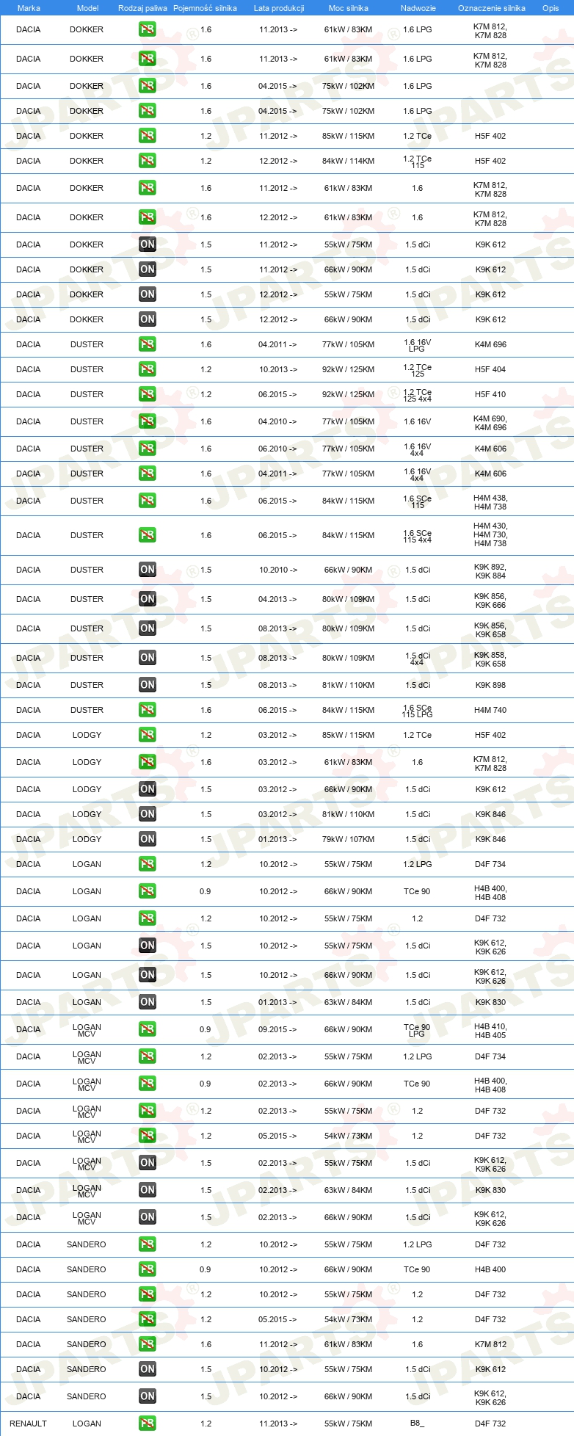Click petrol icon in Dokker 84kW/114KM row
This screenshot has width=574, height=1436.
[x=148, y=161]
